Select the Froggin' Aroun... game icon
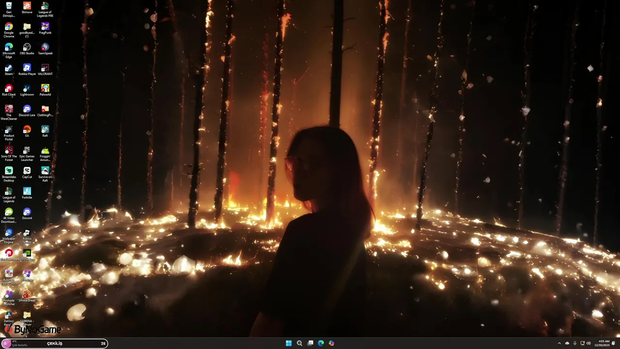This screenshot has height=349, width=620. (45, 154)
